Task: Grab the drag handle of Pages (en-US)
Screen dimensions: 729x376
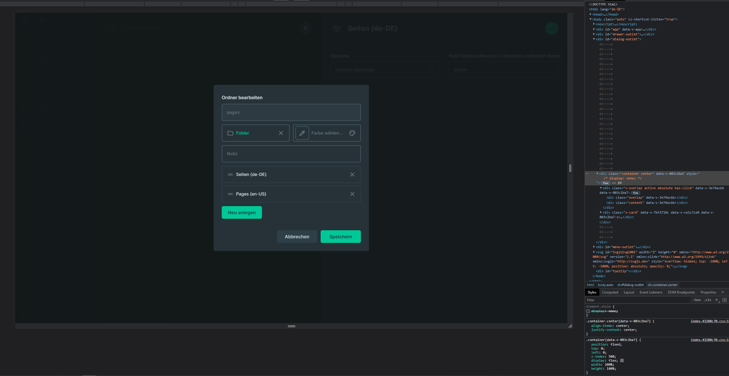Action: pos(230,194)
